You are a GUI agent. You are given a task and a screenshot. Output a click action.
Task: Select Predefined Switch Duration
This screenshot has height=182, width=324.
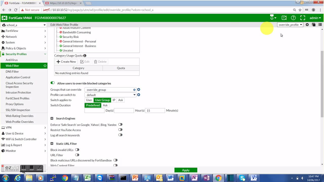(93, 105)
